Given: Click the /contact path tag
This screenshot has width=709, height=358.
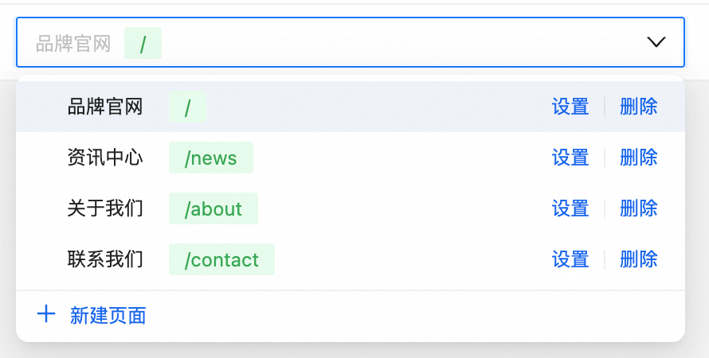Looking at the screenshot, I should pos(221,259).
